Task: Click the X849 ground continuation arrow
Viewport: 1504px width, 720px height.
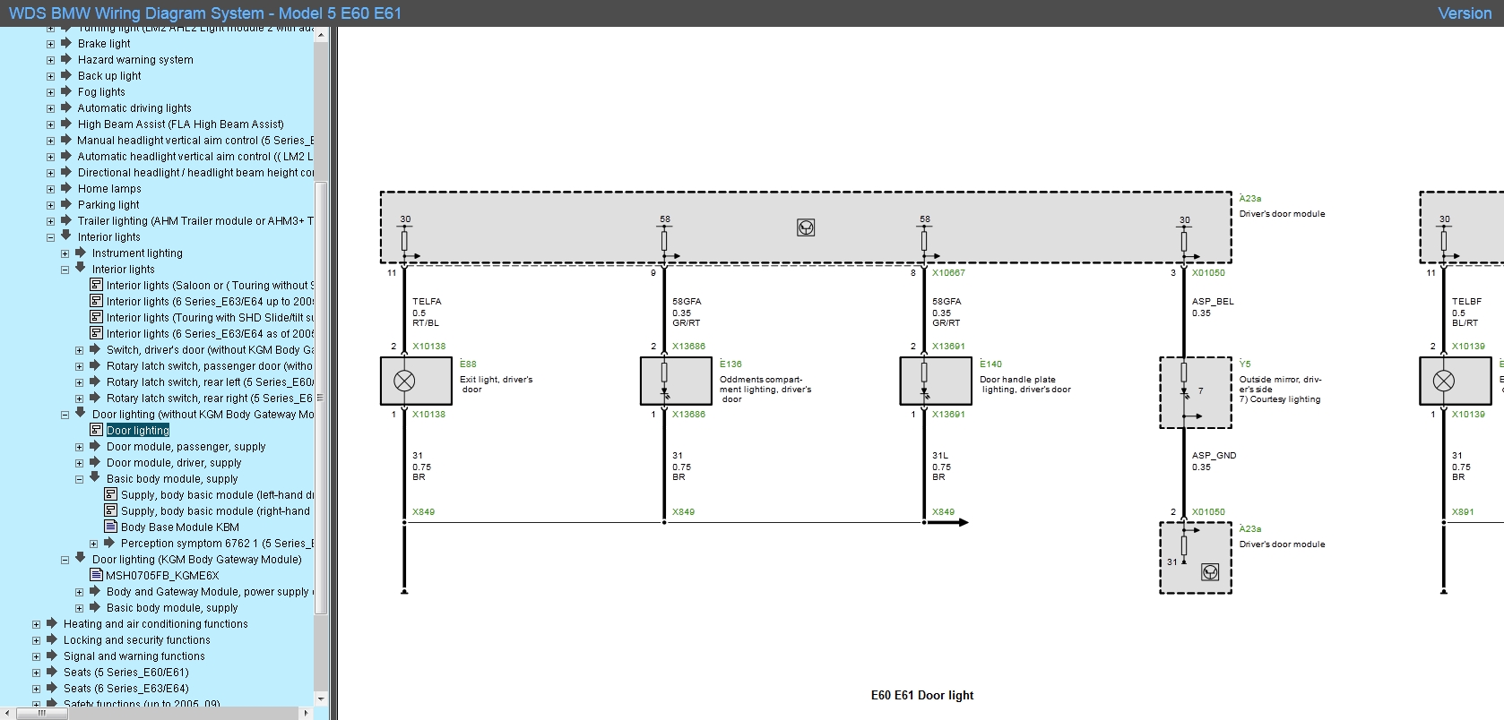Action: pos(952,522)
